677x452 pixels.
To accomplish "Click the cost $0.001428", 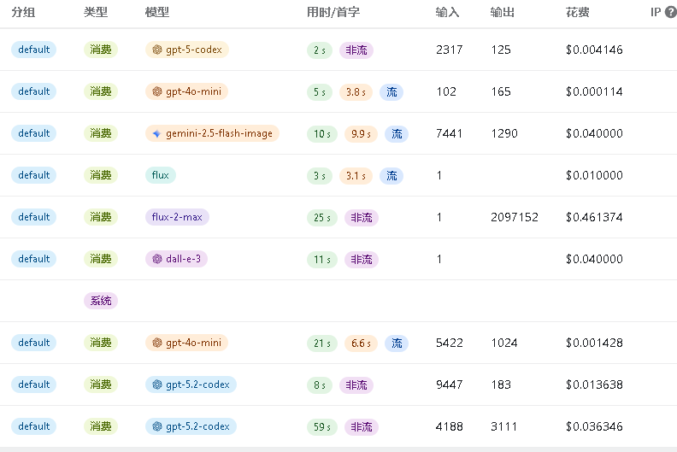I will (594, 343).
